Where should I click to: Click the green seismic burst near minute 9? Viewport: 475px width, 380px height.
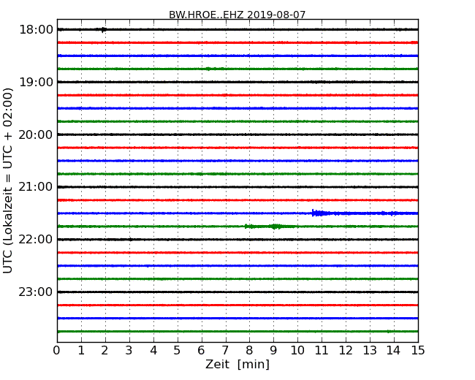(275, 227)
